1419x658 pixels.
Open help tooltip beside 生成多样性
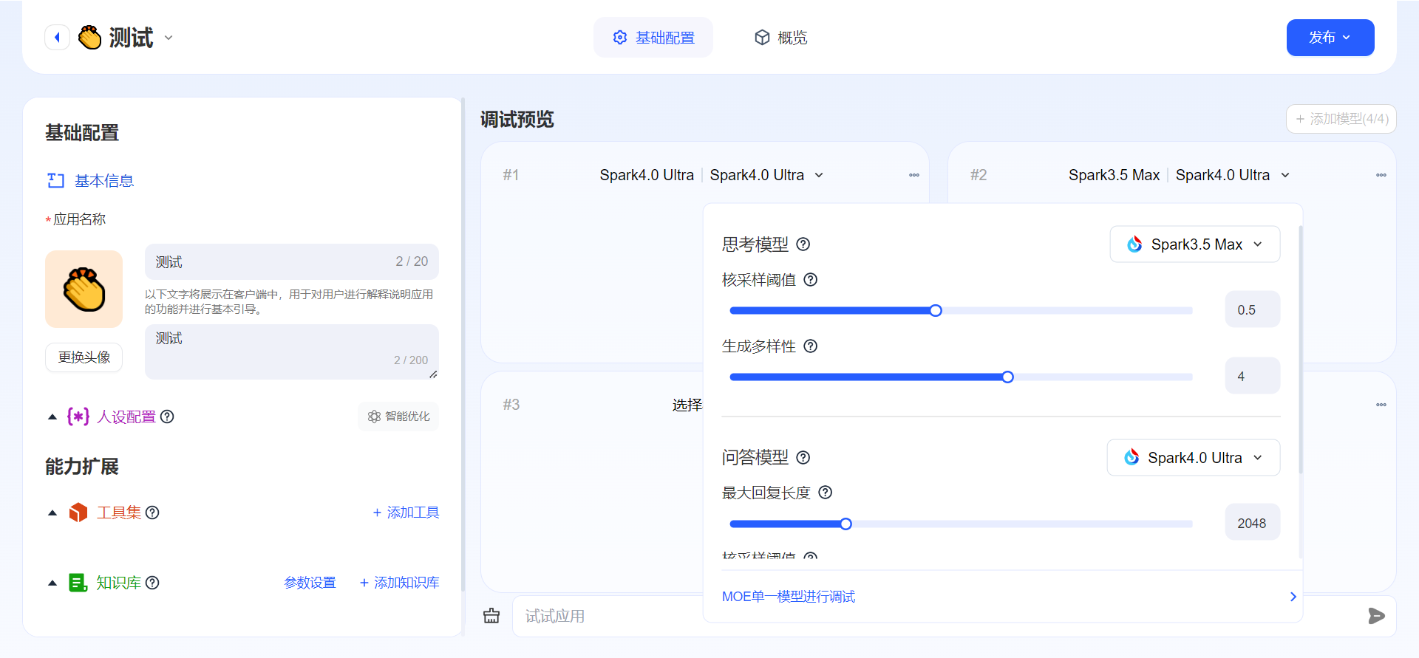[811, 346]
